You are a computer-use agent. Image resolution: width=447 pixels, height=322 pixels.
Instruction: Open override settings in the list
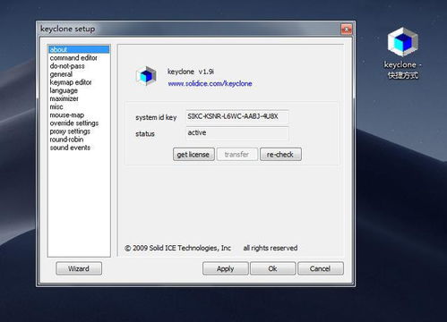(74, 123)
